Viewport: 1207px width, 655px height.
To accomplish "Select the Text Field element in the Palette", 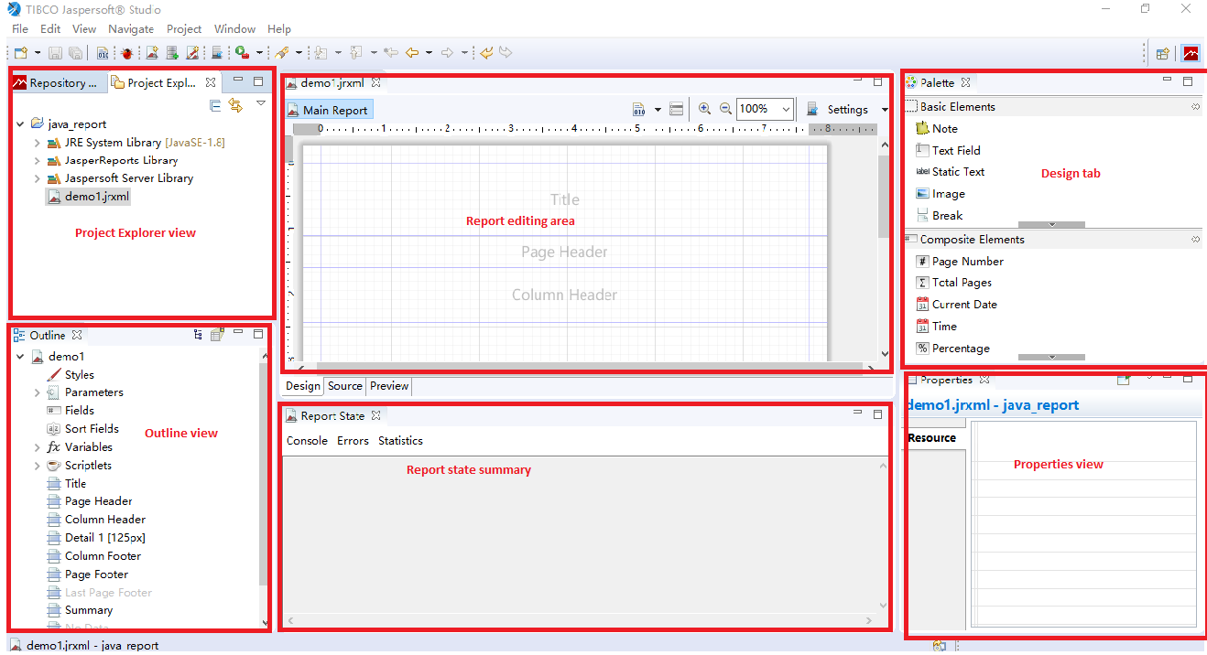I will click(x=955, y=150).
